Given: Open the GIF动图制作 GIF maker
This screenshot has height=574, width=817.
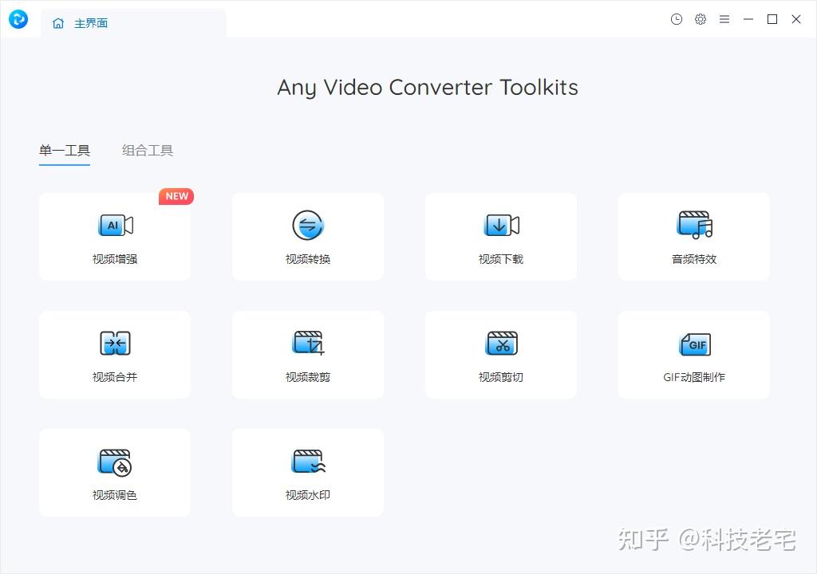Looking at the screenshot, I should 693,354.
